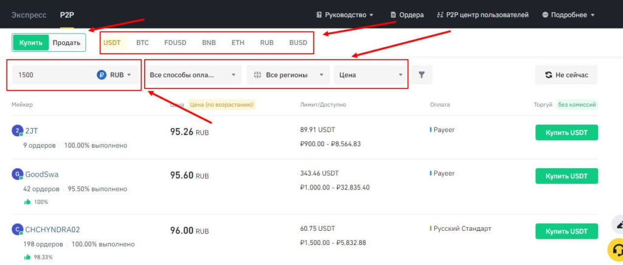623x265 pixels.
Task: Open the Все регионы dropdown
Action: [288, 75]
